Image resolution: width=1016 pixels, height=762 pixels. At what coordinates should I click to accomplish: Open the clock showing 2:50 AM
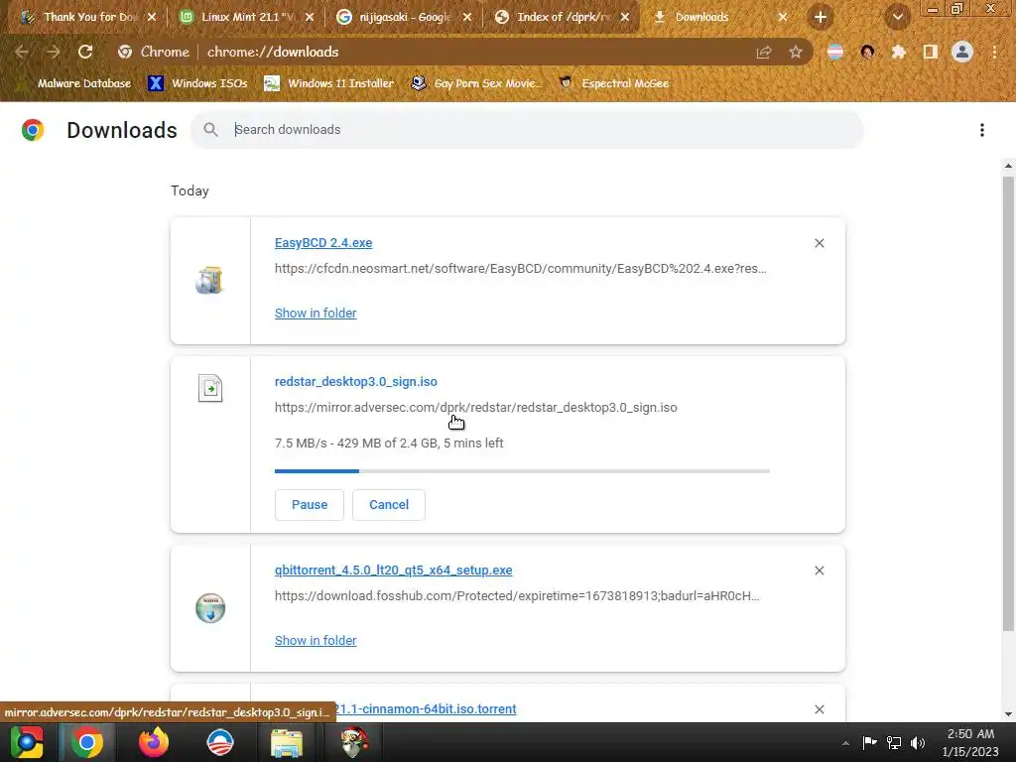[x=970, y=743]
